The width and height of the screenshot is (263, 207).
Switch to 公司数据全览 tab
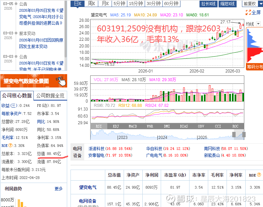click(50, 95)
